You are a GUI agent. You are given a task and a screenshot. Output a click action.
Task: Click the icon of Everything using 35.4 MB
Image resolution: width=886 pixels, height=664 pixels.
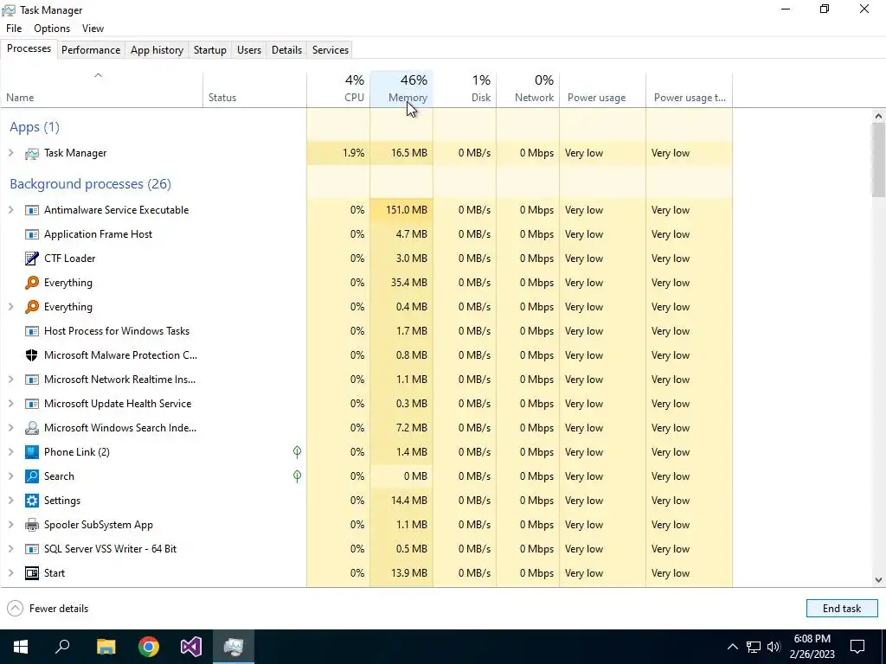(x=32, y=283)
